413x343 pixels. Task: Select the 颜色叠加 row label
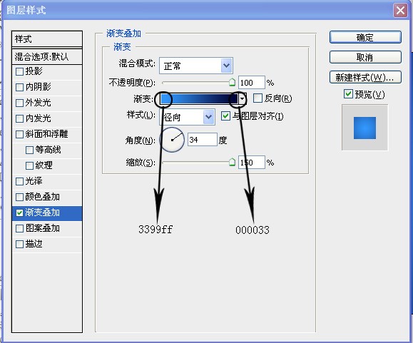[42, 197]
